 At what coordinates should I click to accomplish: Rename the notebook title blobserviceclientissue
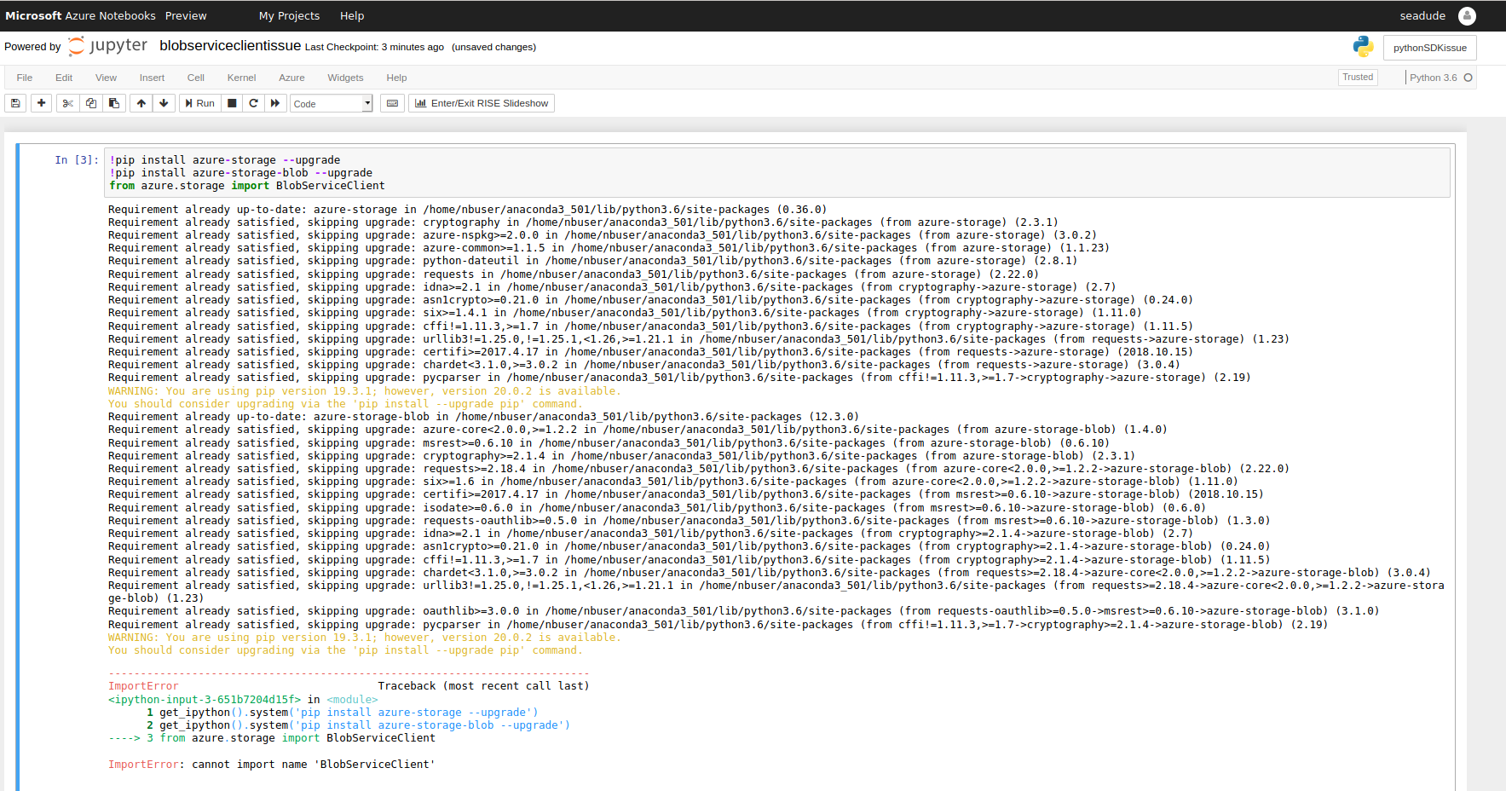pyautogui.click(x=230, y=46)
